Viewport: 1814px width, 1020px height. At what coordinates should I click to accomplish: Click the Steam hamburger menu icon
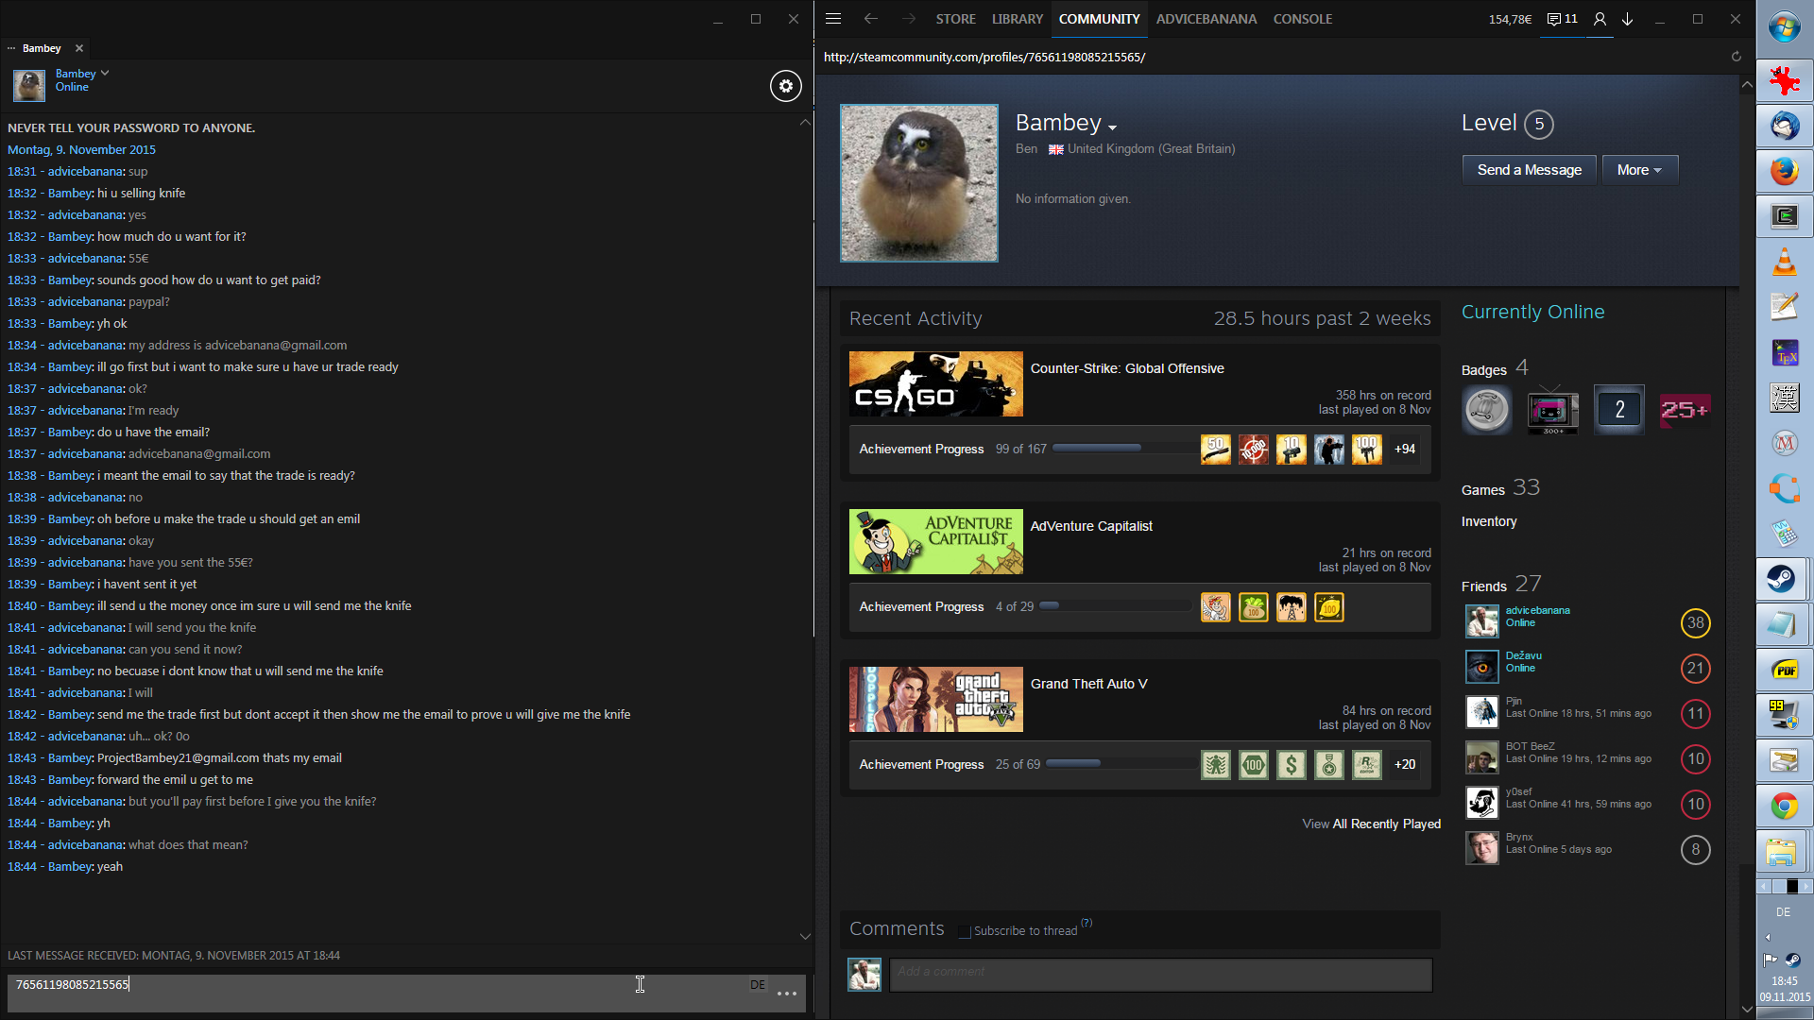832,19
